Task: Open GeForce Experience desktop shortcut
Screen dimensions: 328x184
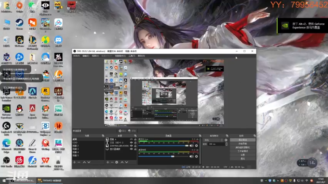Action: click(7, 112)
